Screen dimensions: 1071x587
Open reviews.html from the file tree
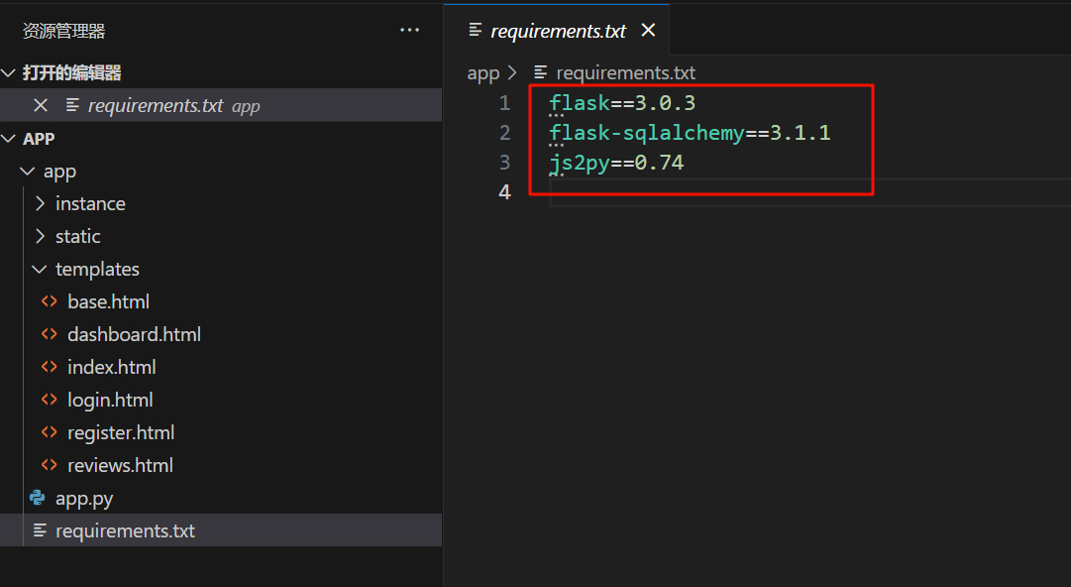pos(120,465)
